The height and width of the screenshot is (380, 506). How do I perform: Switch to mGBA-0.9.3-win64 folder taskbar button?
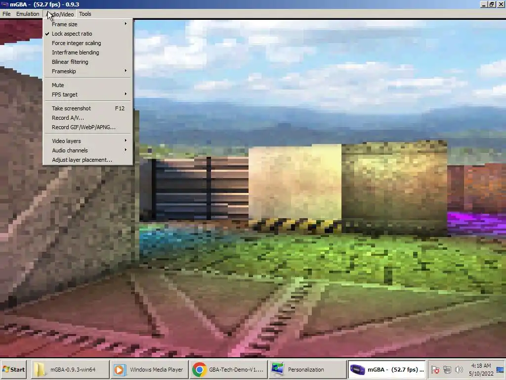[x=70, y=369]
